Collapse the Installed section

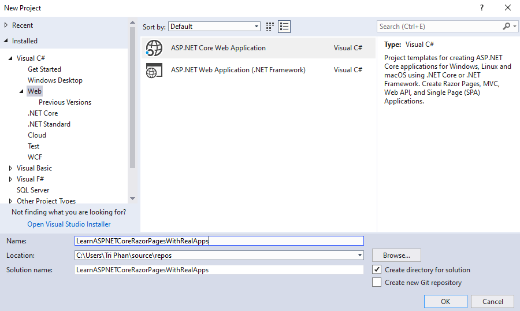point(6,40)
